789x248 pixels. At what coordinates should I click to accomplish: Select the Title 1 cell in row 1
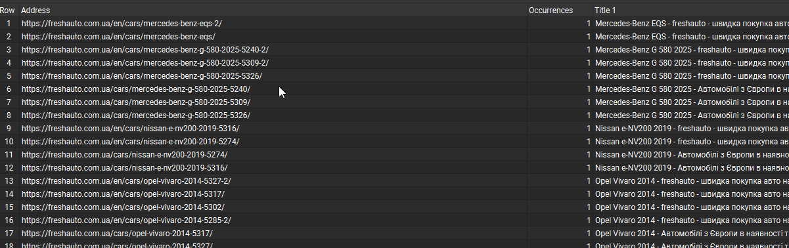(692, 24)
